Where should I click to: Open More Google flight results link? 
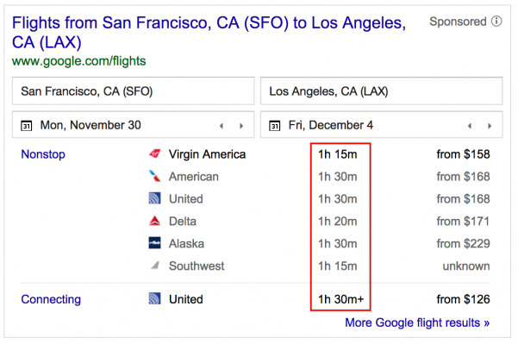[417, 322]
